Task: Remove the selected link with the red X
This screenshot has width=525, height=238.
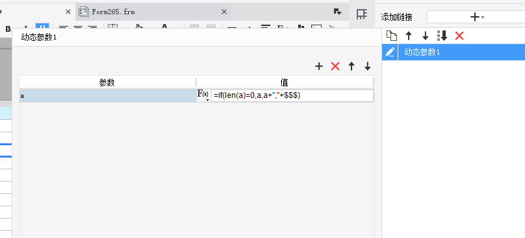Action: click(459, 36)
